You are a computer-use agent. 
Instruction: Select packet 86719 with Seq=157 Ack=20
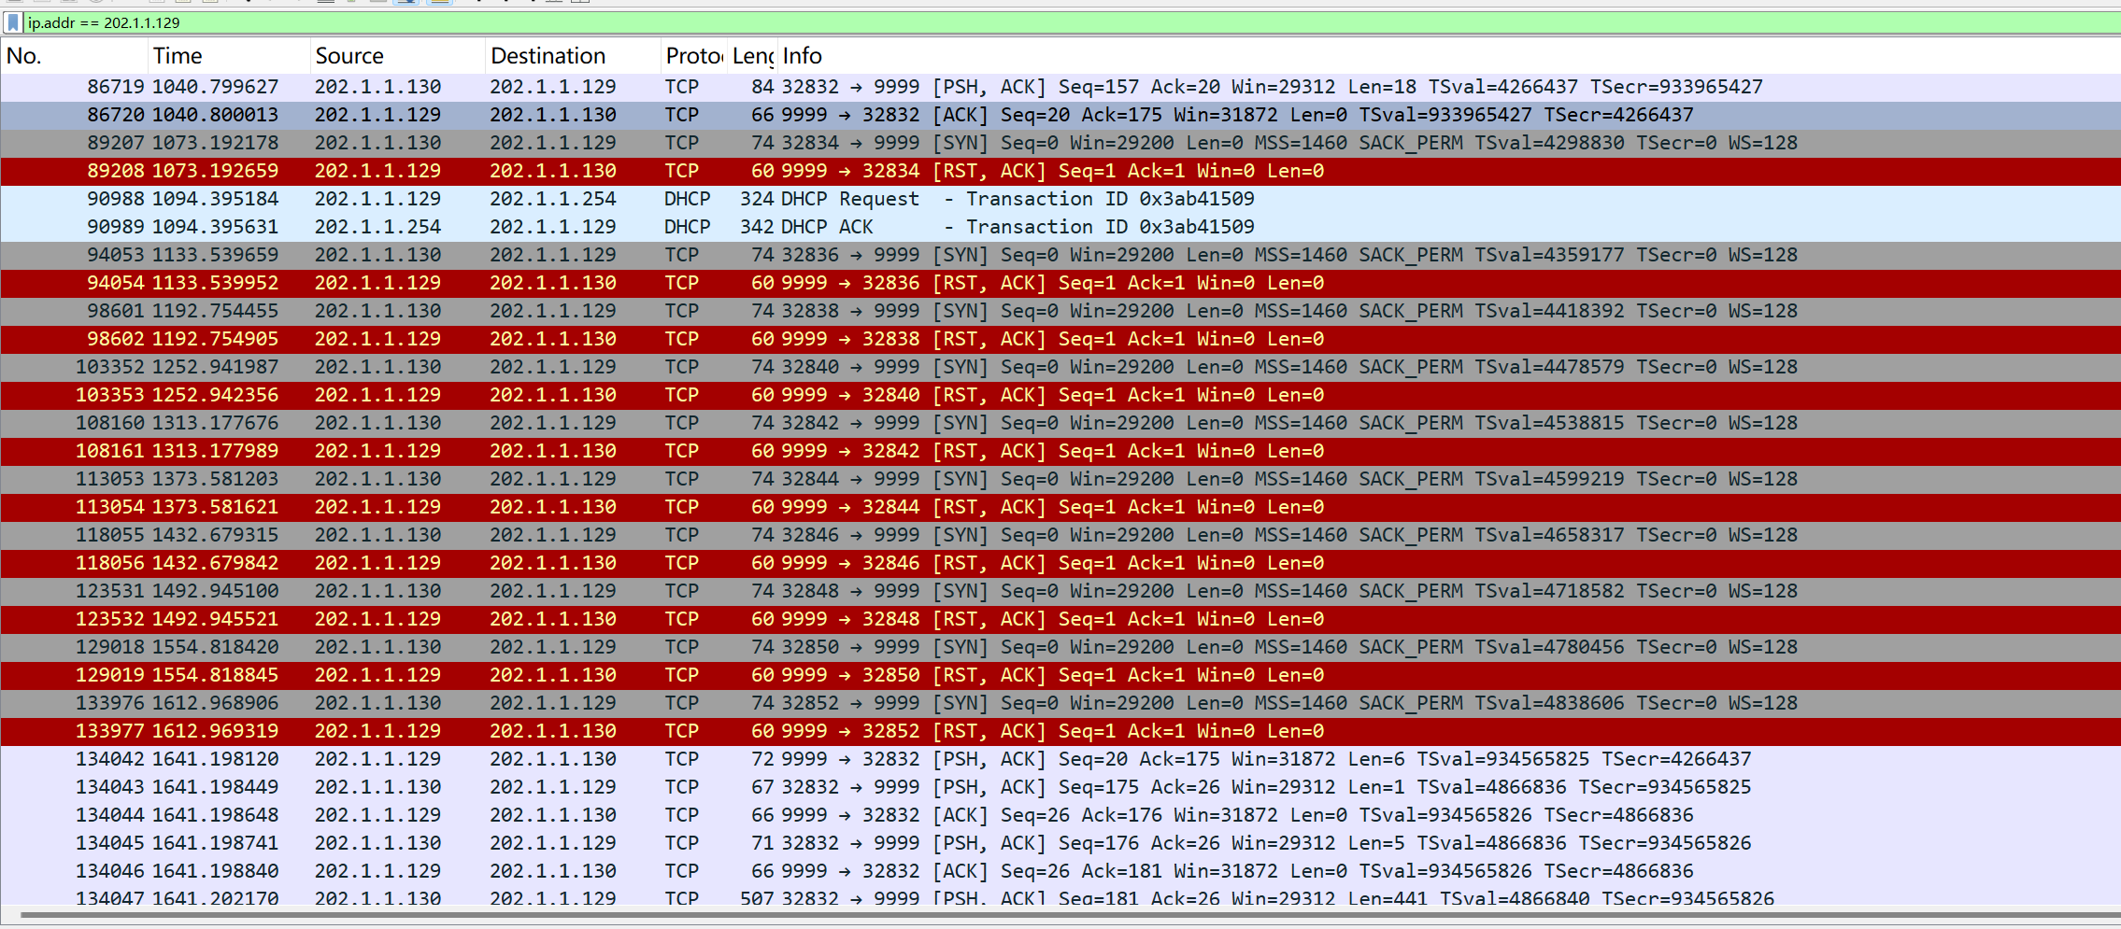(1060, 87)
